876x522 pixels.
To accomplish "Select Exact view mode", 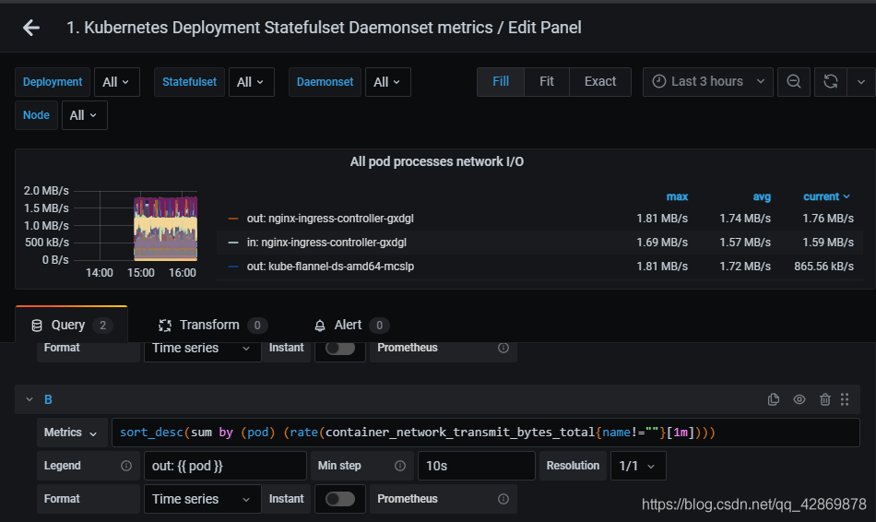I will point(600,81).
